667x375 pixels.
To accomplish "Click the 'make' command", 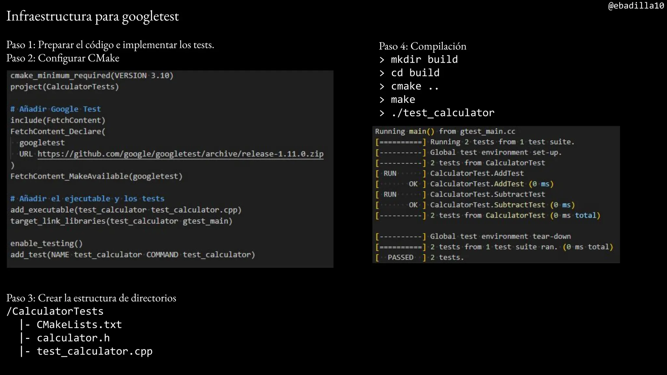I will pyautogui.click(x=403, y=100).
